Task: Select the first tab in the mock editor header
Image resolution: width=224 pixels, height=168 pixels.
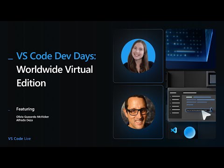Action: (173, 93)
